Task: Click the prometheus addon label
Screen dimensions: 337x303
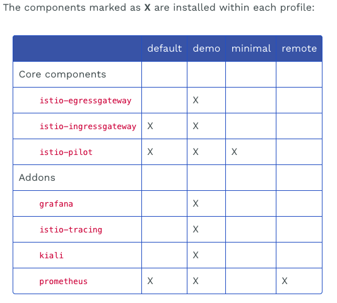Action: click(x=63, y=282)
